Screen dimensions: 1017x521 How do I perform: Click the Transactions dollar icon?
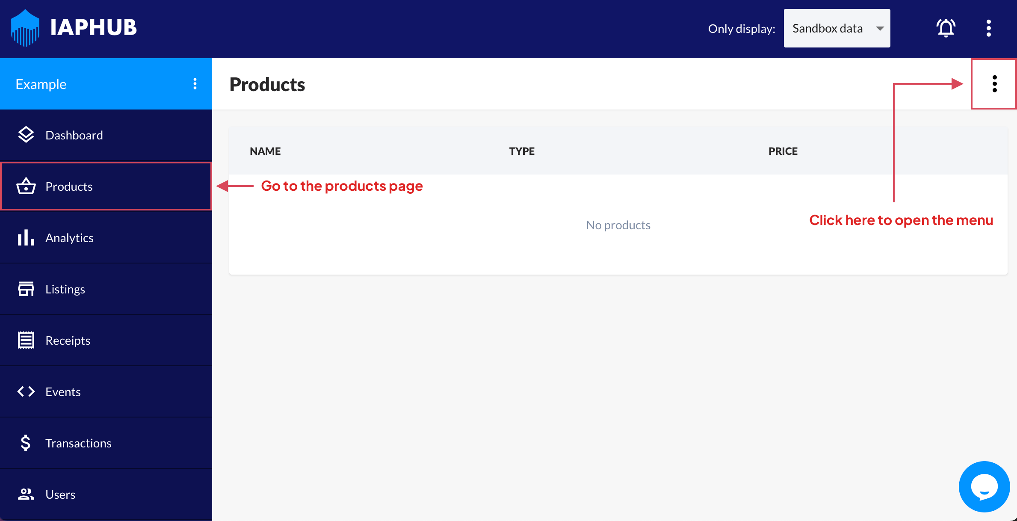26,443
